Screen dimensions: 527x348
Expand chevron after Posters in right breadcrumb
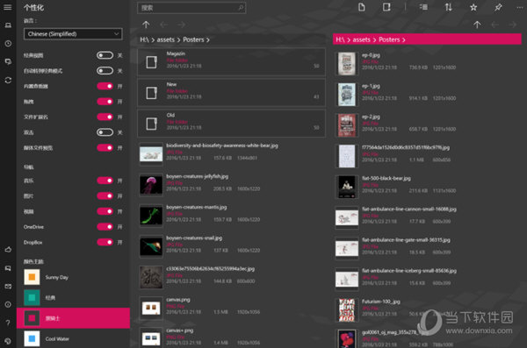coord(404,40)
